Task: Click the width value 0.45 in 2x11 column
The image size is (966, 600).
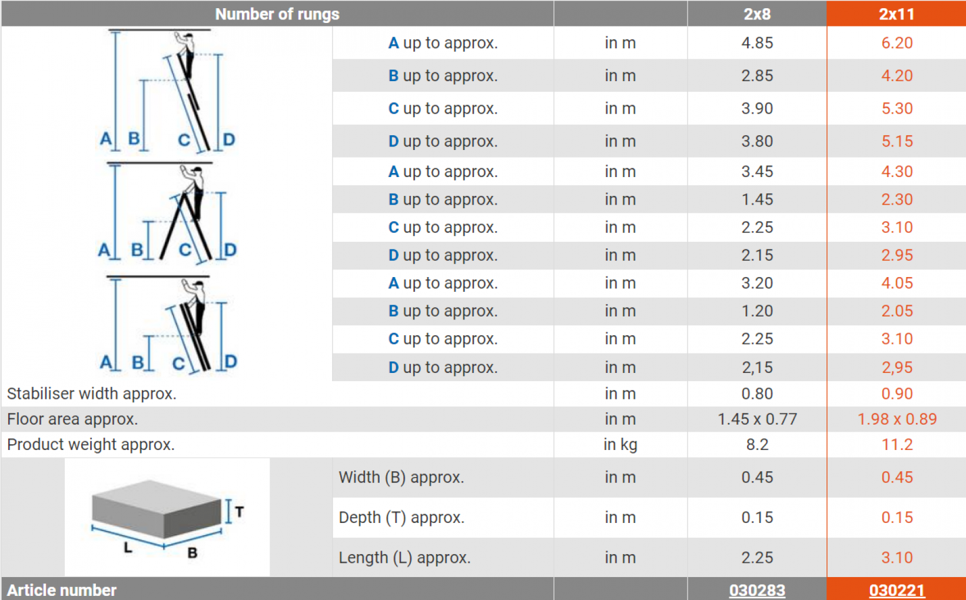Action: (897, 477)
